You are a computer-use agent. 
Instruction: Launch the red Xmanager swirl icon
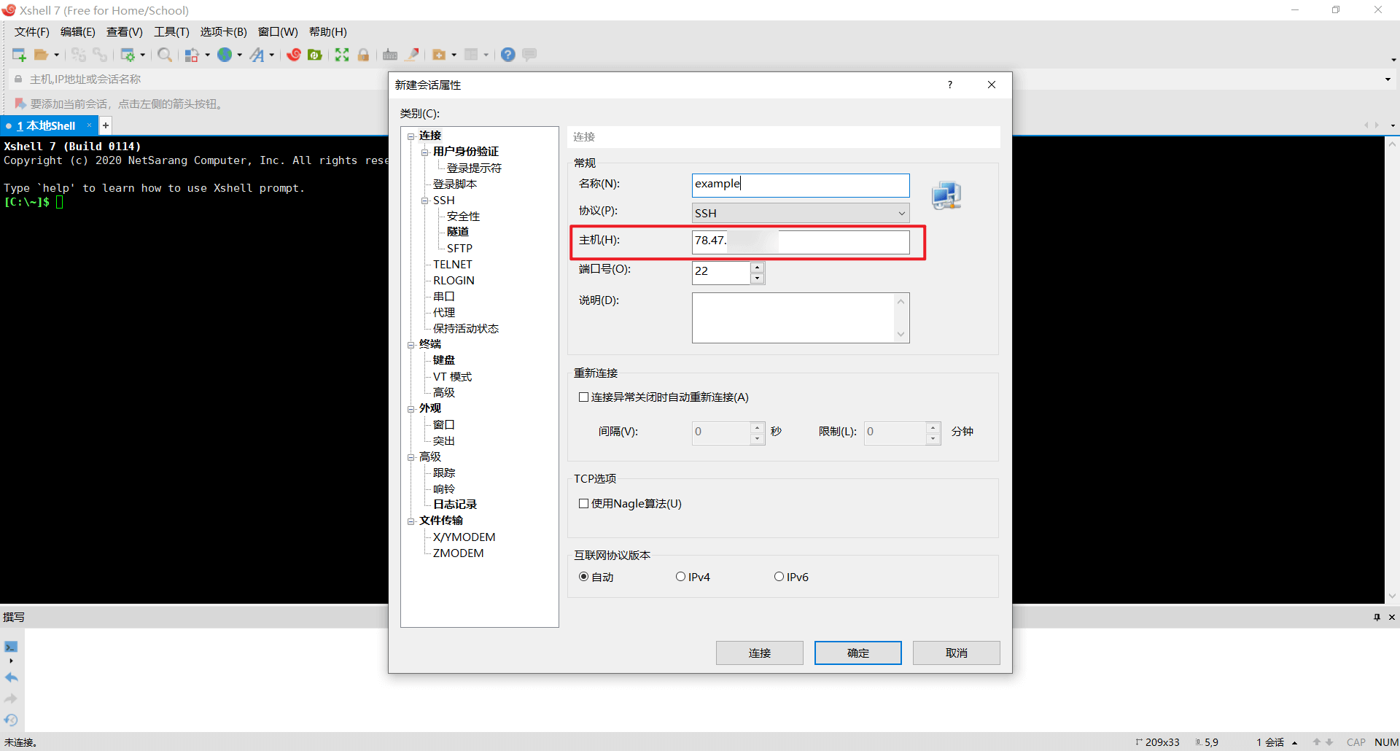(x=294, y=55)
